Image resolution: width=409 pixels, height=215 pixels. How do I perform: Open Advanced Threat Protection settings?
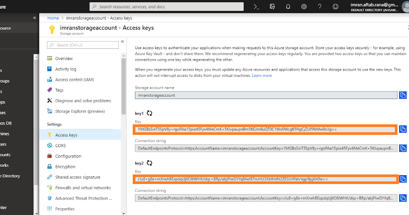point(82,198)
